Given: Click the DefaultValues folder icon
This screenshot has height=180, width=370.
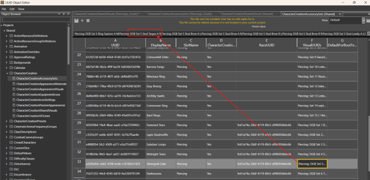Looking at the screenshot, I should click(x=11, y=153).
